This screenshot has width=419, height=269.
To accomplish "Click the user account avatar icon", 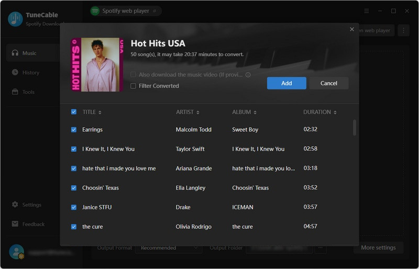I will click(17, 252).
